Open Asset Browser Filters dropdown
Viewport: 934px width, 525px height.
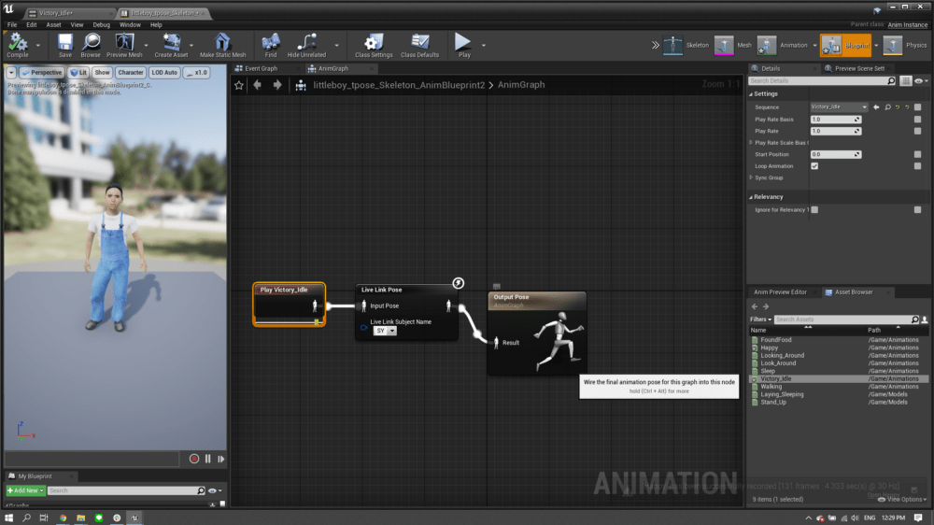760,319
